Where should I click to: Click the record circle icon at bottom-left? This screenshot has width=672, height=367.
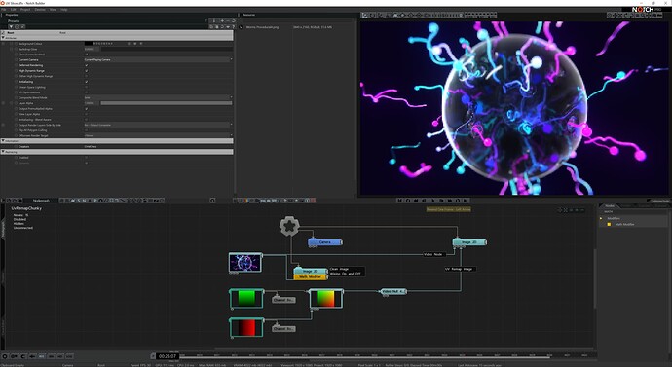5,356
